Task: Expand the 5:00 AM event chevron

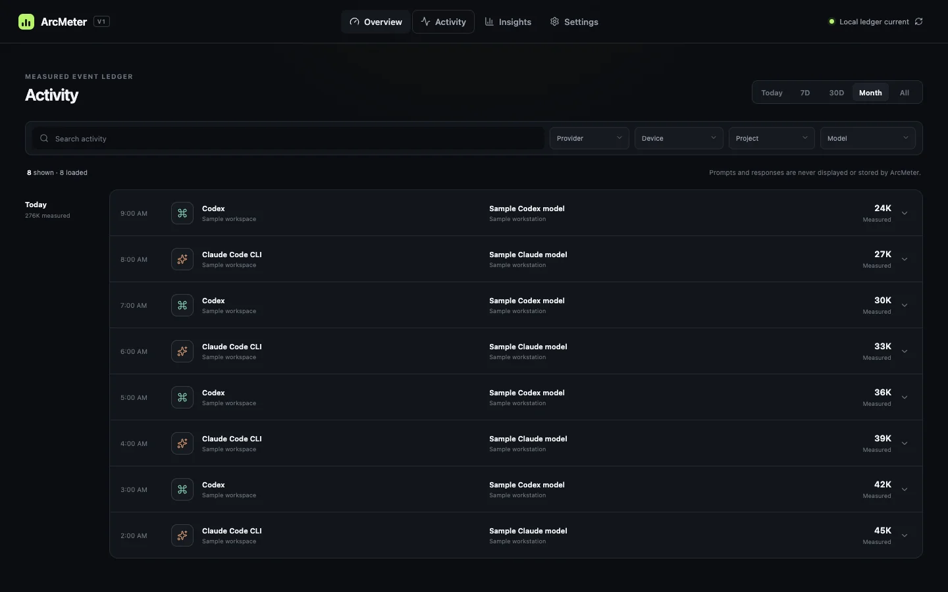Action: [x=905, y=397]
